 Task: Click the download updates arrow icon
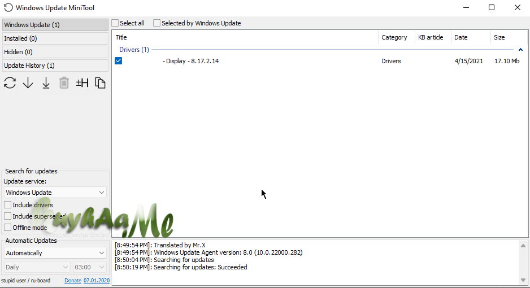[x=28, y=82]
